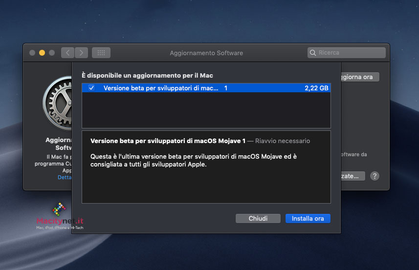Click the magnifying glass search icon
The width and height of the screenshot is (419, 270).
coord(312,53)
